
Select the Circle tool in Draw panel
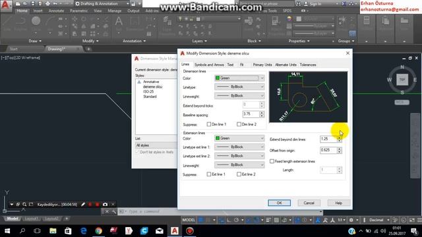click(36, 21)
